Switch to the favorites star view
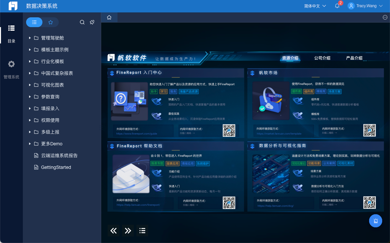Screen dimensions: 390x243 point(51,22)
